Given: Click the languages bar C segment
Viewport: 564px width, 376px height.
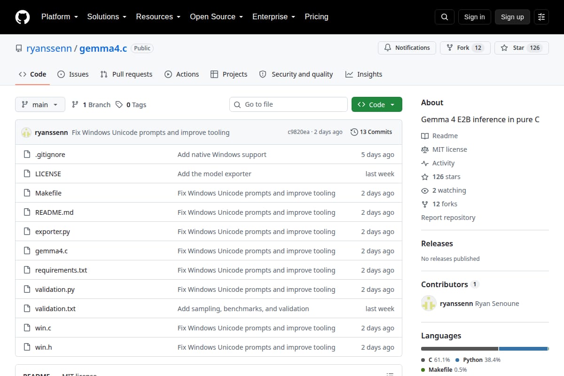Looking at the screenshot, I should (460, 349).
